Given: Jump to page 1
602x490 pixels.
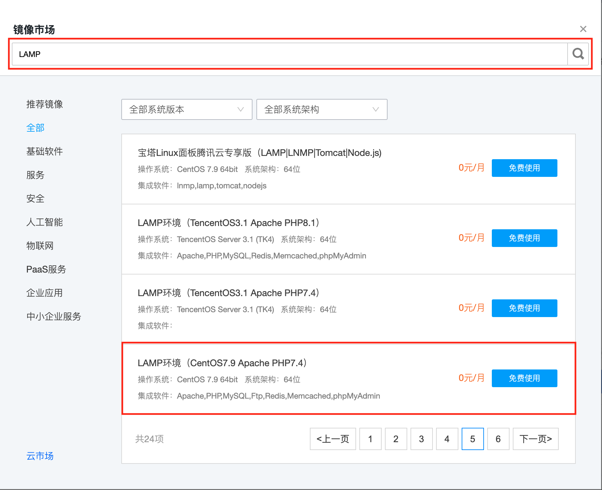Looking at the screenshot, I should pyautogui.click(x=371, y=439).
